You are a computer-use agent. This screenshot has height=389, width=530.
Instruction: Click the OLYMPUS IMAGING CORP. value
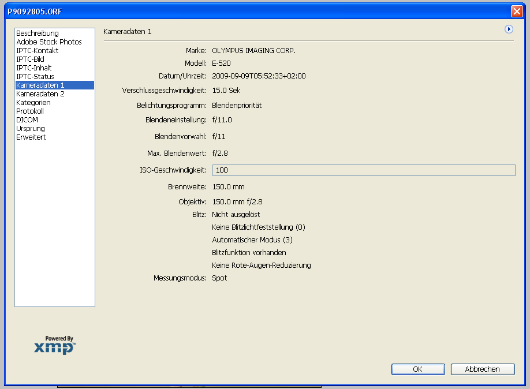(x=253, y=51)
